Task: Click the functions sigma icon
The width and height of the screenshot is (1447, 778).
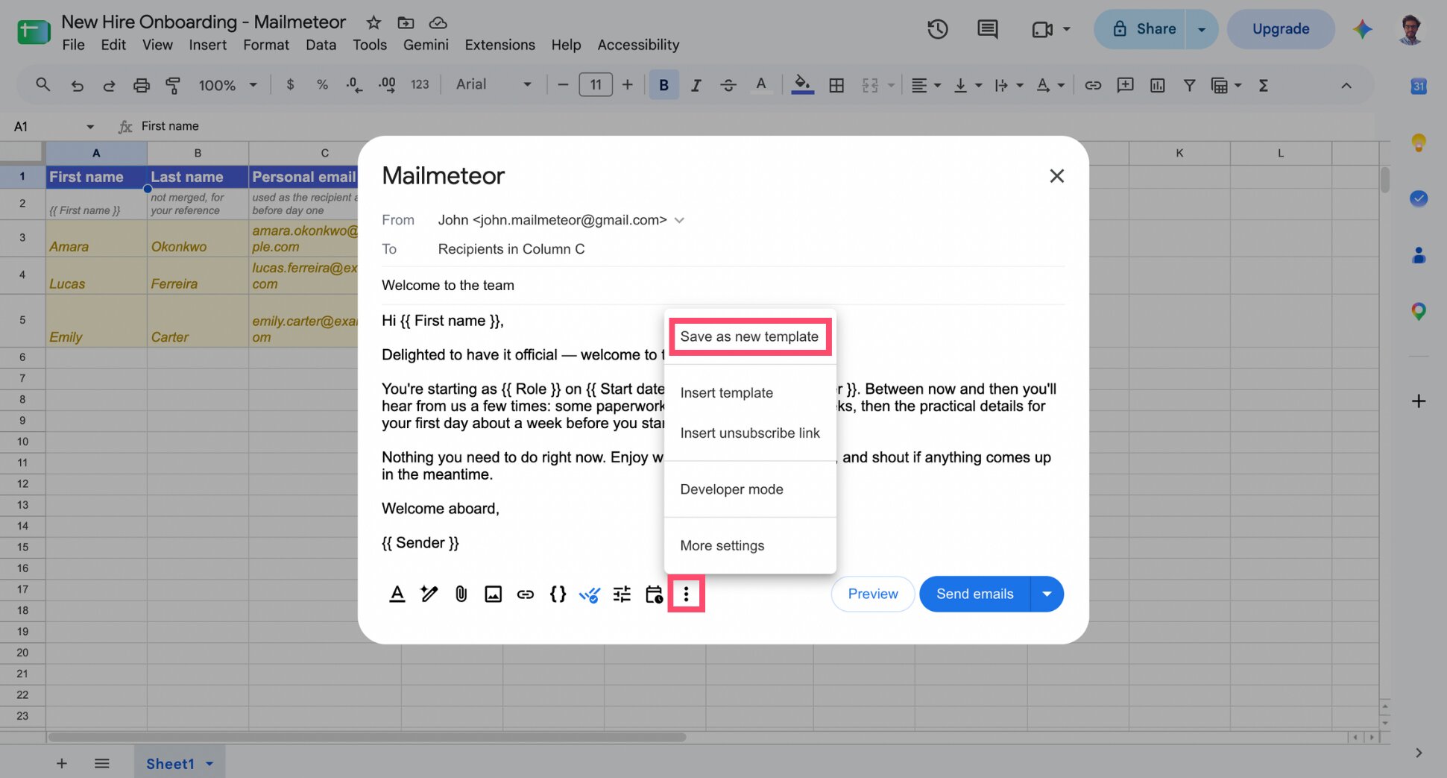Action: pyautogui.click(x=1264, y=85)
